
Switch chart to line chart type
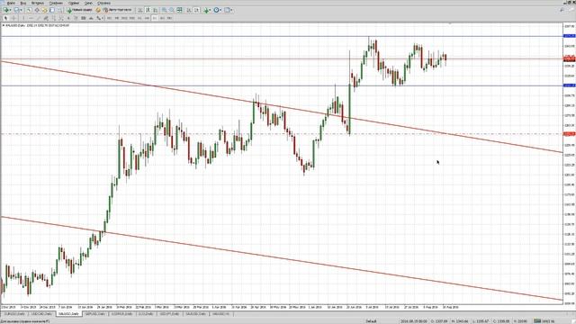coord(156,10)
